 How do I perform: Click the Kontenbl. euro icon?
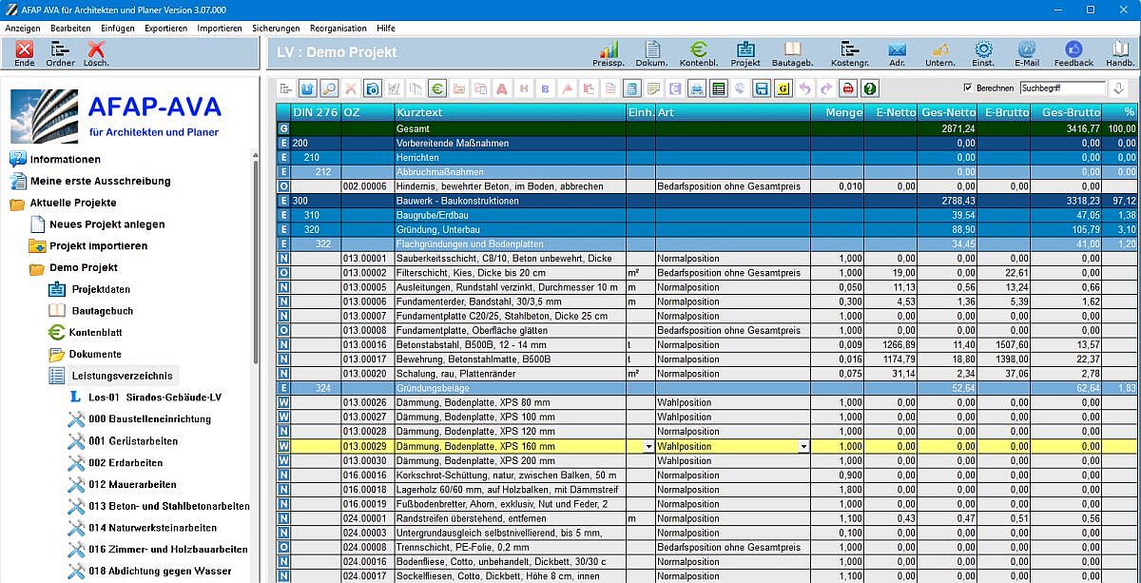pos(699,53)
